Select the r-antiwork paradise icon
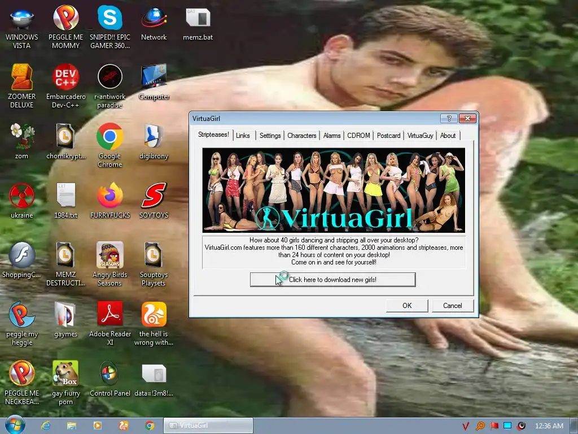The width and height of the screenshot is (578, 434). pos(110,86)
